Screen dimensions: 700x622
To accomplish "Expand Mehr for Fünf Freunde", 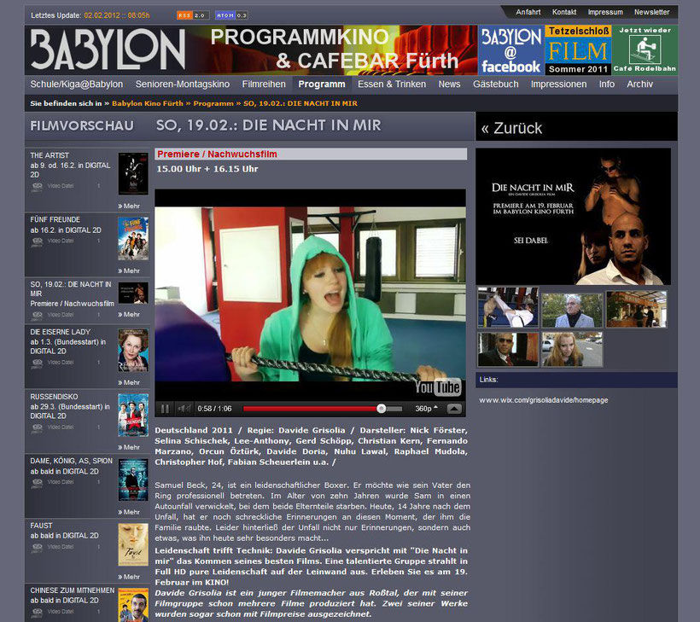I will point(129,270).
